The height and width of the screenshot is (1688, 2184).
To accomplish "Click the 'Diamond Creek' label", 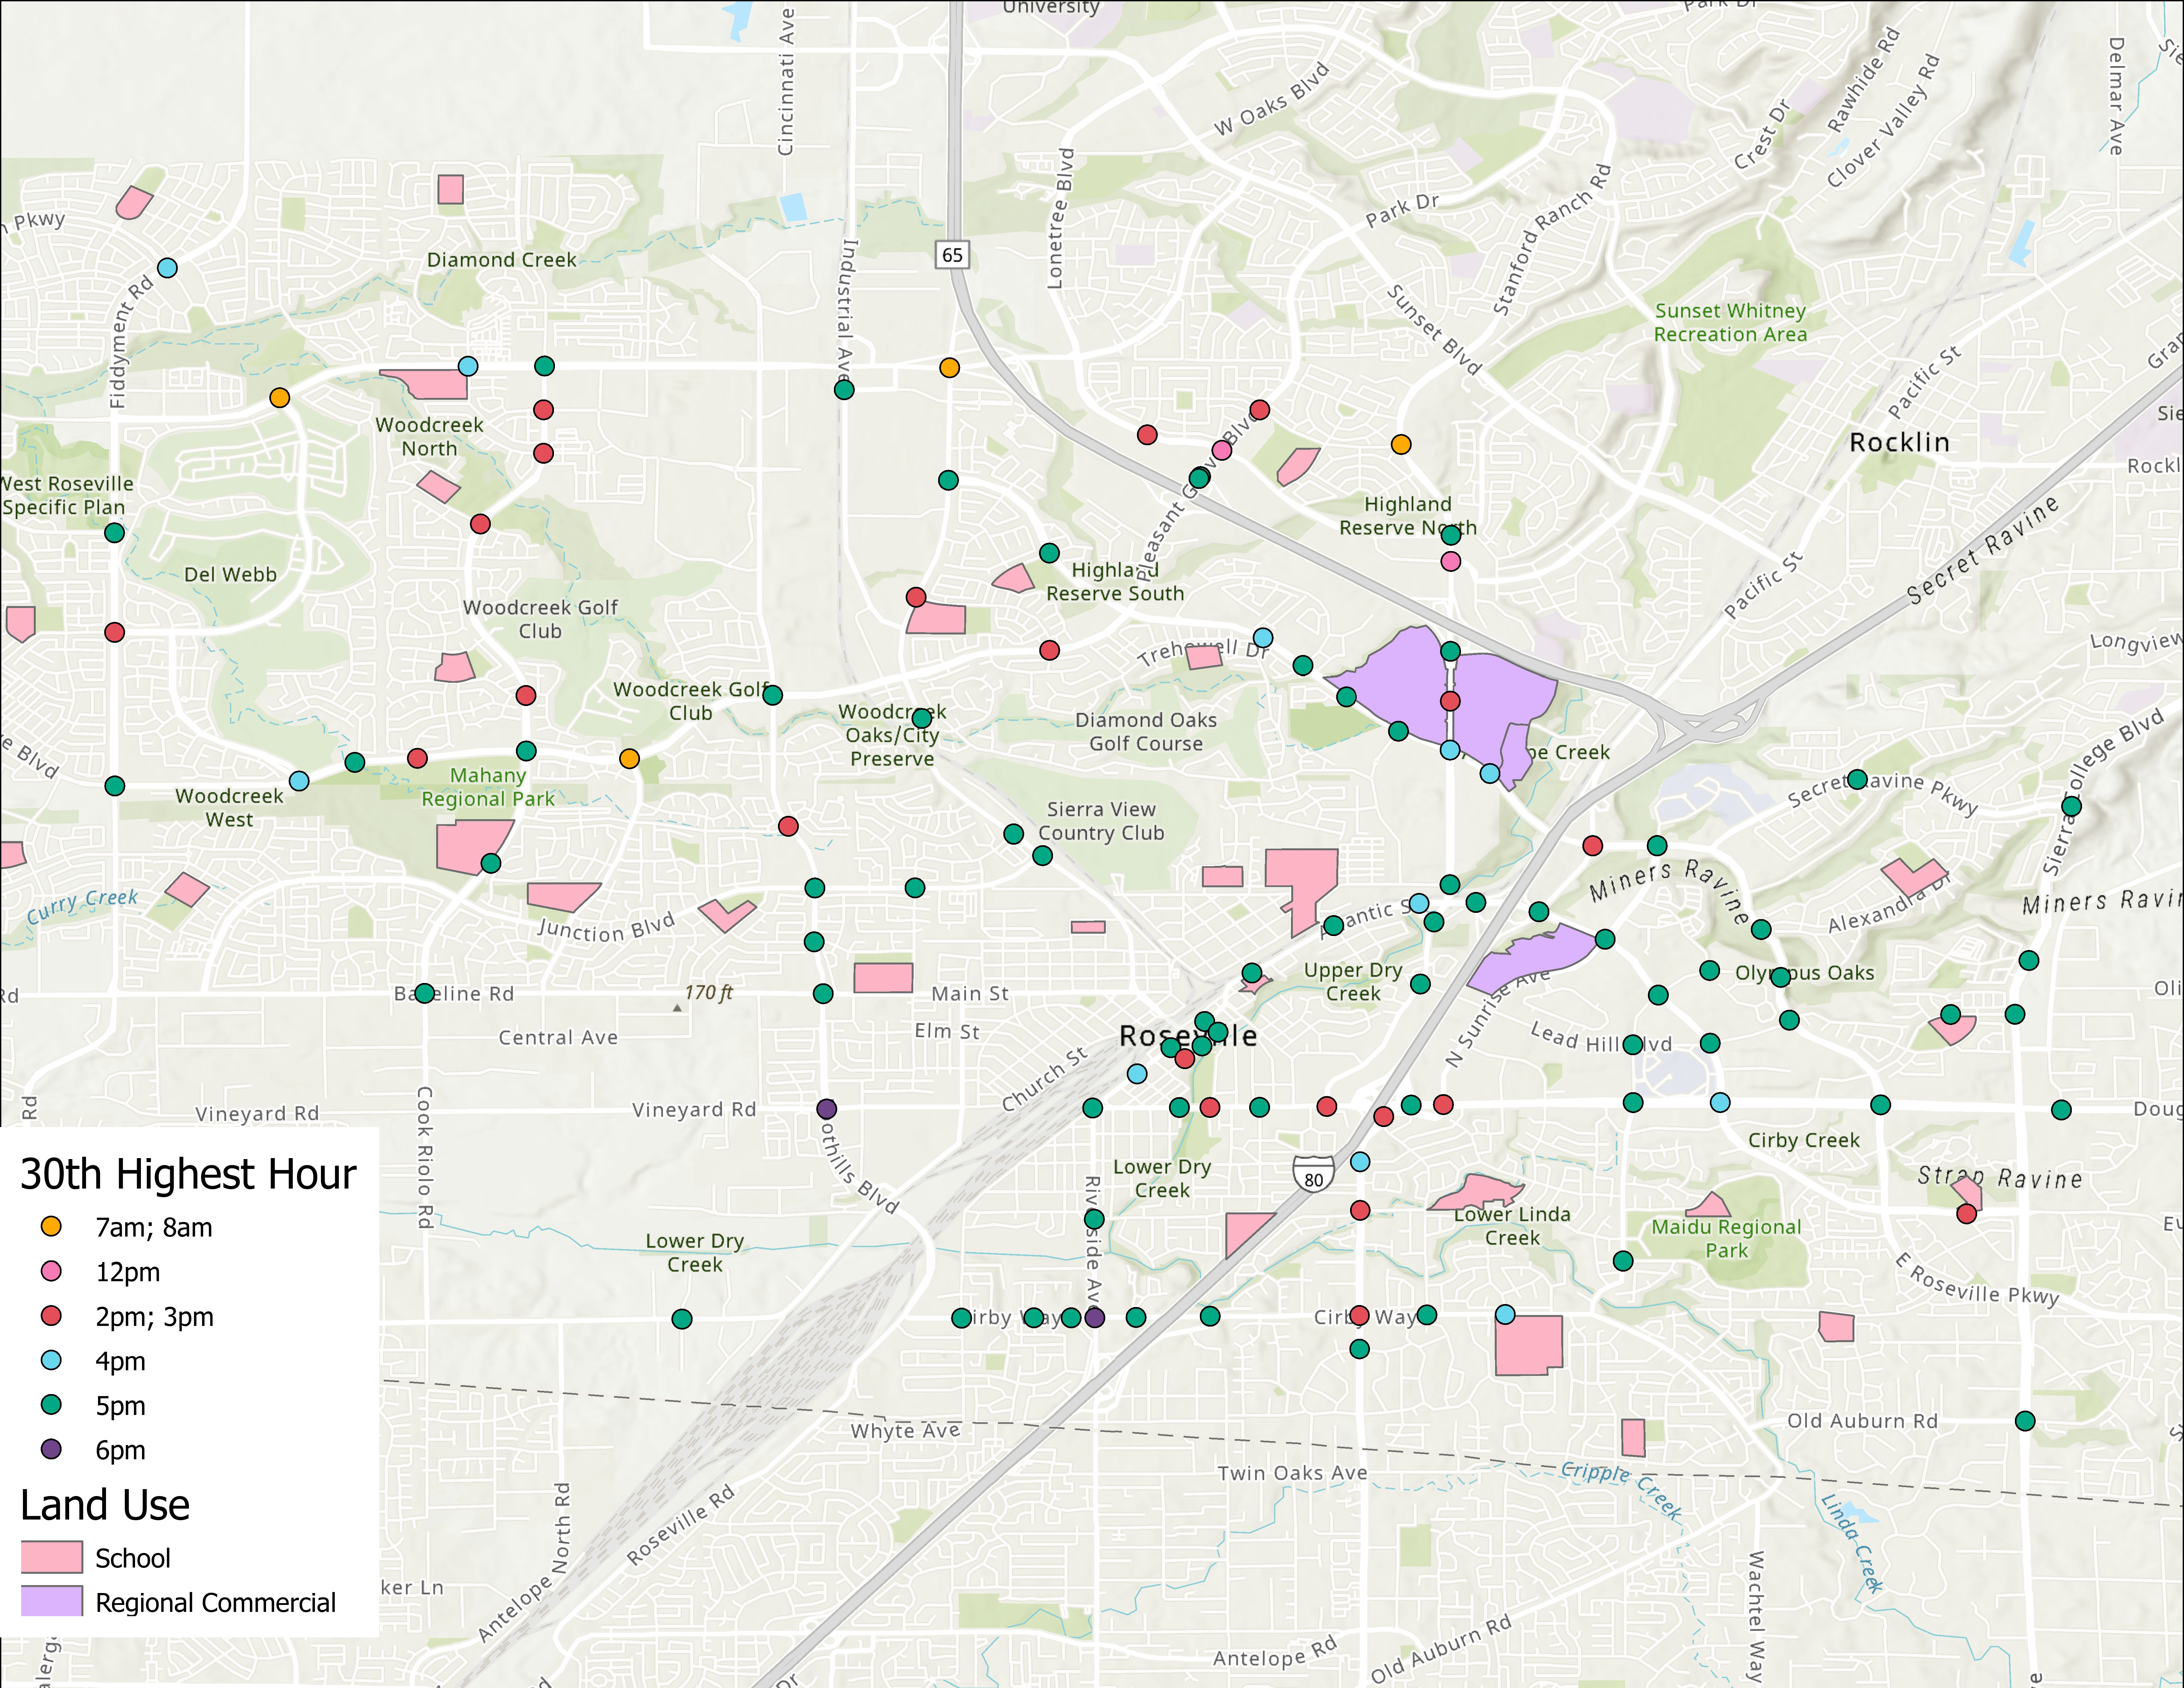I will pyautogui.click(x=502, y=260).
